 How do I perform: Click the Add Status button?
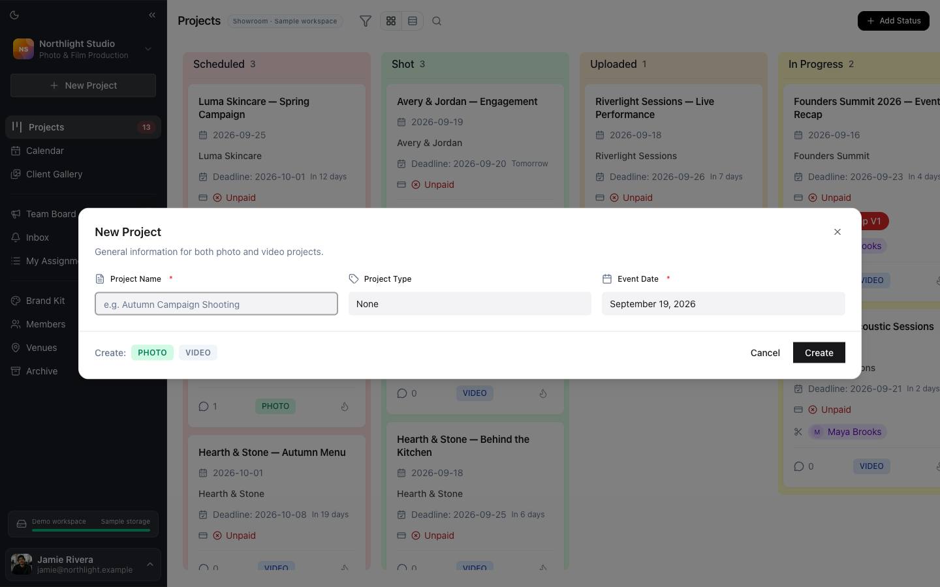(x=894, y=21)
